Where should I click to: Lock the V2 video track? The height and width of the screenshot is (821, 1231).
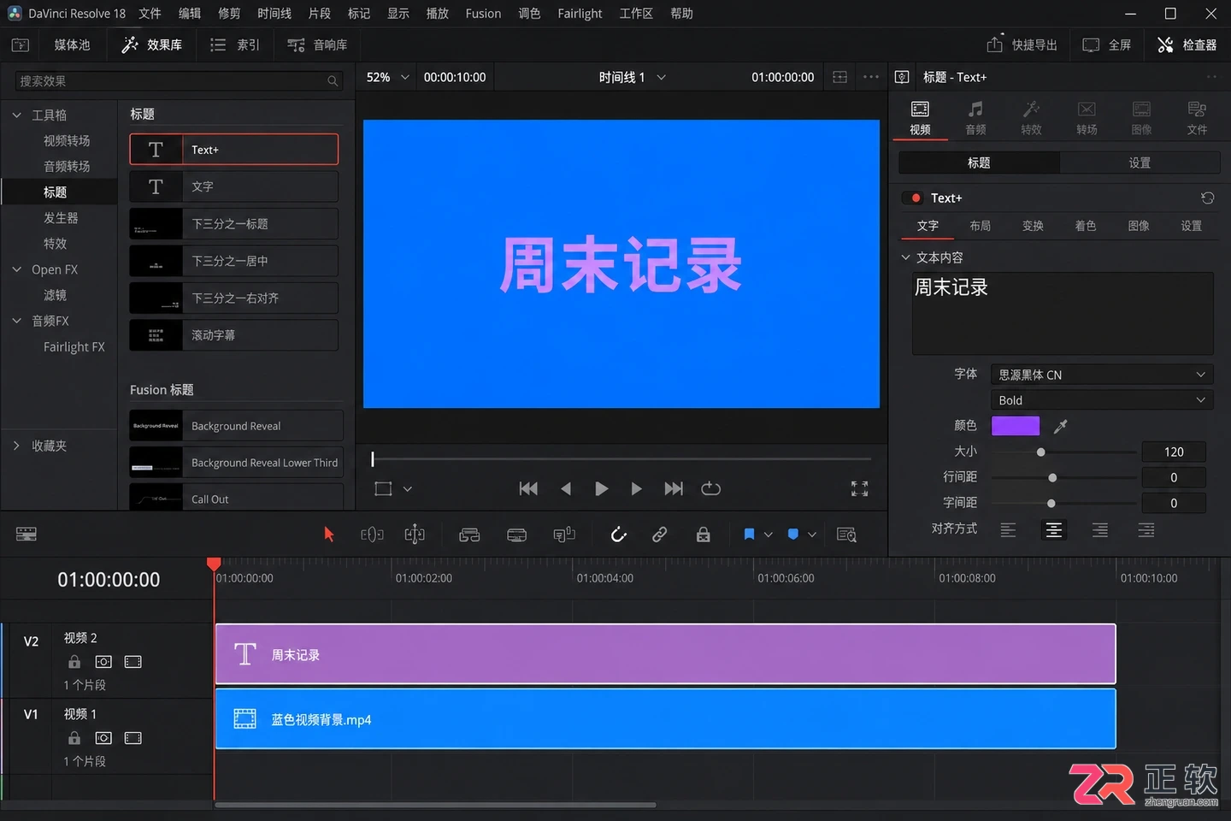[74, 662]
